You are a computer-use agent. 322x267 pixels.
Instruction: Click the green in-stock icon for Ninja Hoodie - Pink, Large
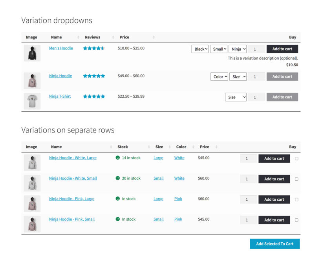[x=117, y=199]
